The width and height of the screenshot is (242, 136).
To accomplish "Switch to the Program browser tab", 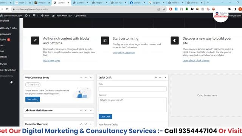I will pos(42,3).
